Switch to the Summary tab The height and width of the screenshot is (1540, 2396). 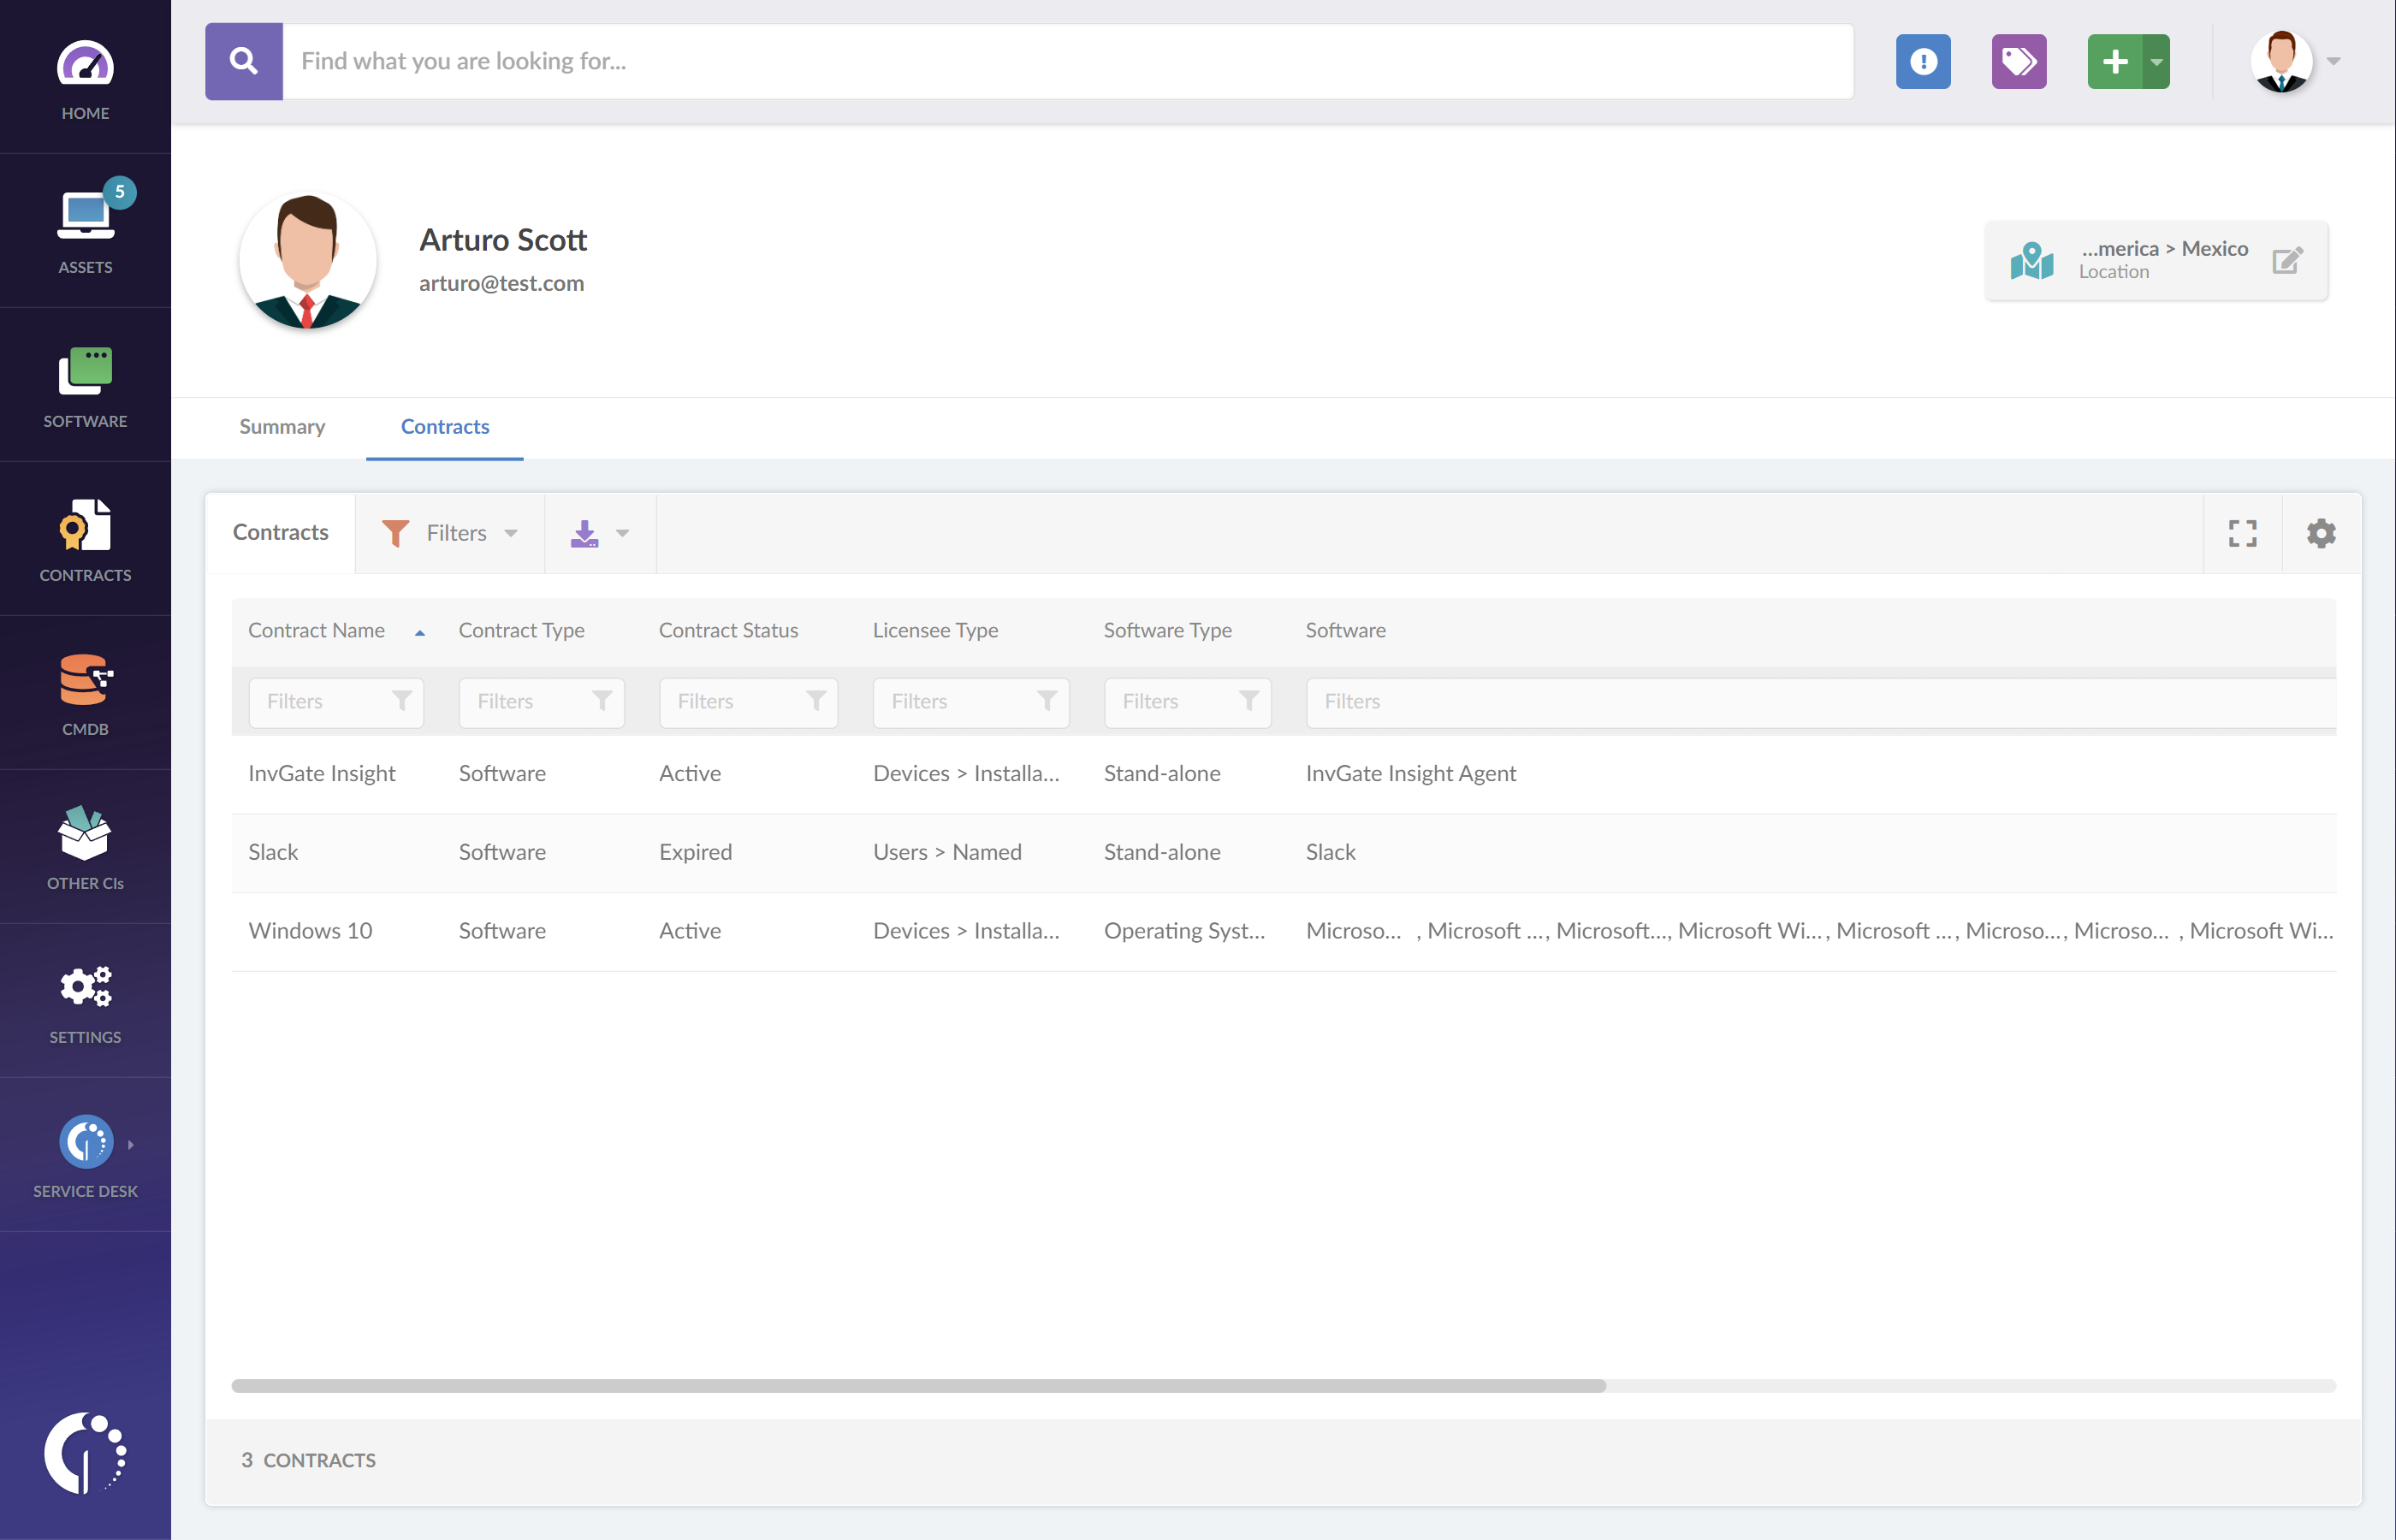(x=282, y=427)
